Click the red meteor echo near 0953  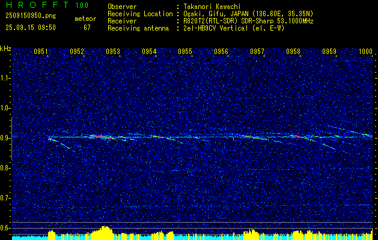coord(105,137)
